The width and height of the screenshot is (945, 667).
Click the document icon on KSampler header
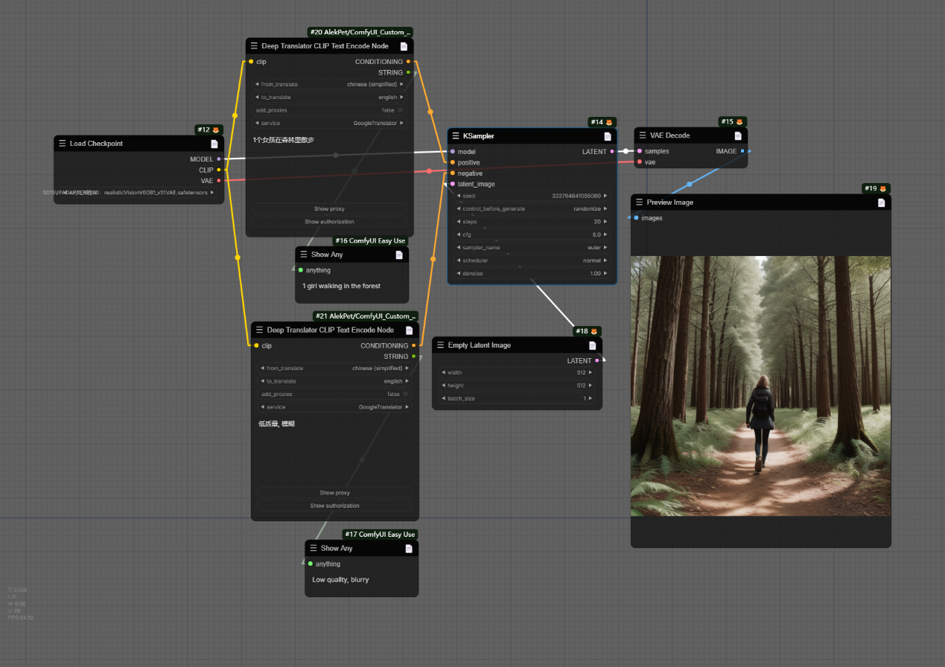coord(607,136)
